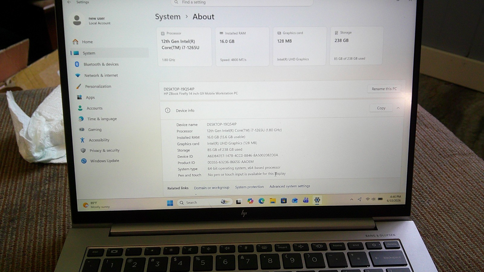Viewport: 484px width, 272px height.
Task: Click the new user account avatar
Action: (x=77, y=20)
